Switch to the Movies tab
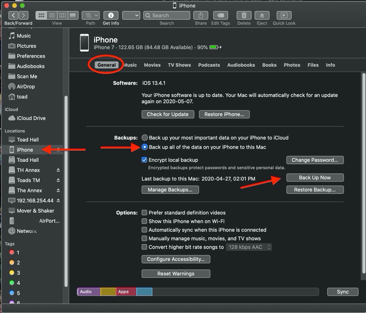 pyautogui.click(x=152, y=65)
